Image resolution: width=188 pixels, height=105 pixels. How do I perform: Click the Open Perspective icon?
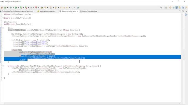pos(166,8)
